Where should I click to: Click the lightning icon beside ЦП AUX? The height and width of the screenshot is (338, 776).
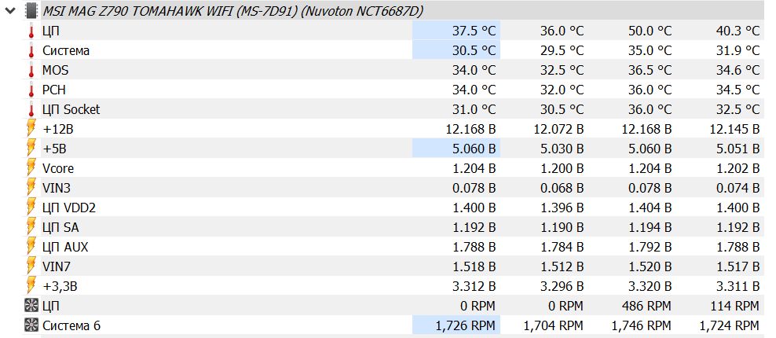click(x=31, y=247)
